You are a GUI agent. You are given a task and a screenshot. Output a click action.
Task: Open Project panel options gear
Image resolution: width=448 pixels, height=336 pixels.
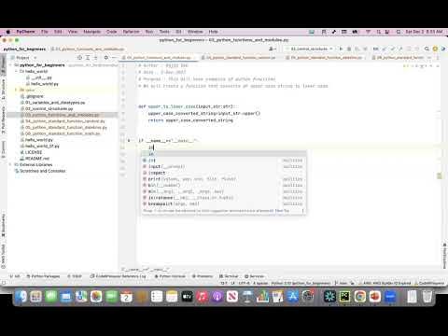[x=106, y=58]
